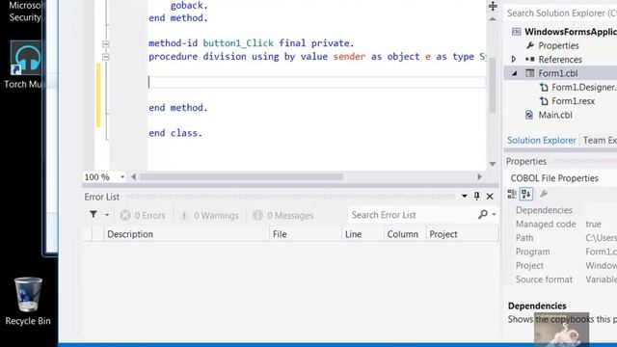617x347 pixels.
Task: Click the Main.cbl file icon
Action: click(x=529, y=115)
